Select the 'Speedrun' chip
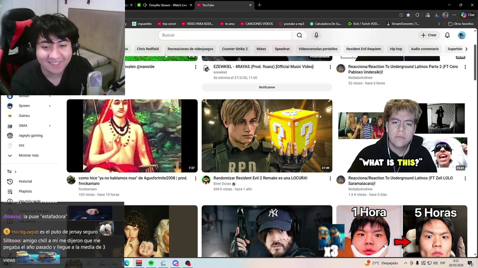 point(282,49)
